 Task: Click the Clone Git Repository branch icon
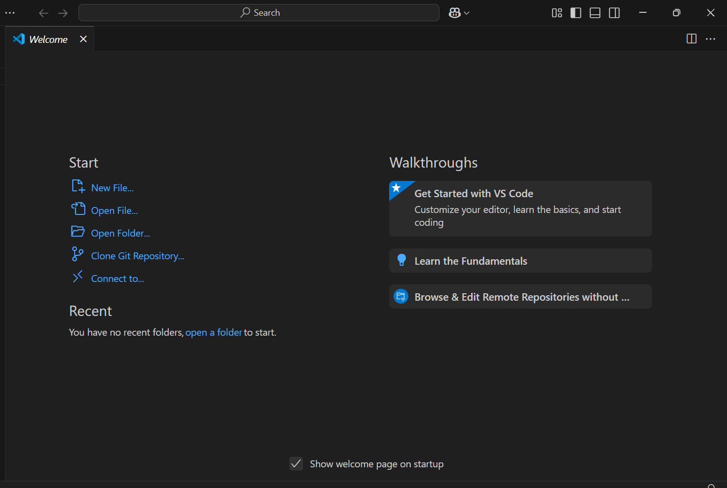point(77,254)
